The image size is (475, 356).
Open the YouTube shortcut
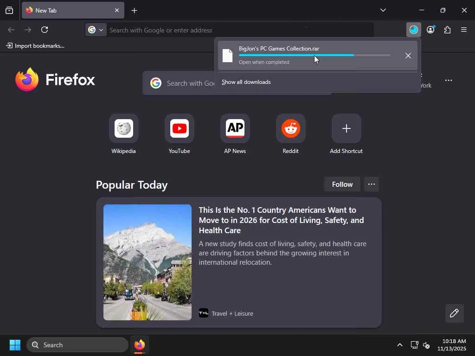(x=180, y=134)
